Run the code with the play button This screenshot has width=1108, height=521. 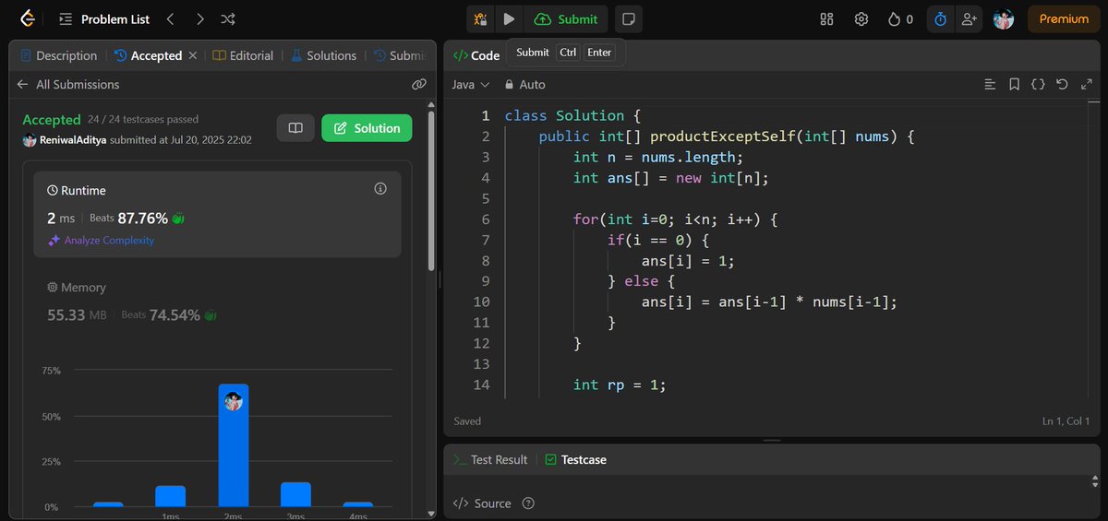point(509,18)
